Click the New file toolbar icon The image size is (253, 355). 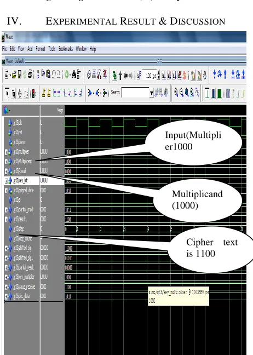[7, 75]
